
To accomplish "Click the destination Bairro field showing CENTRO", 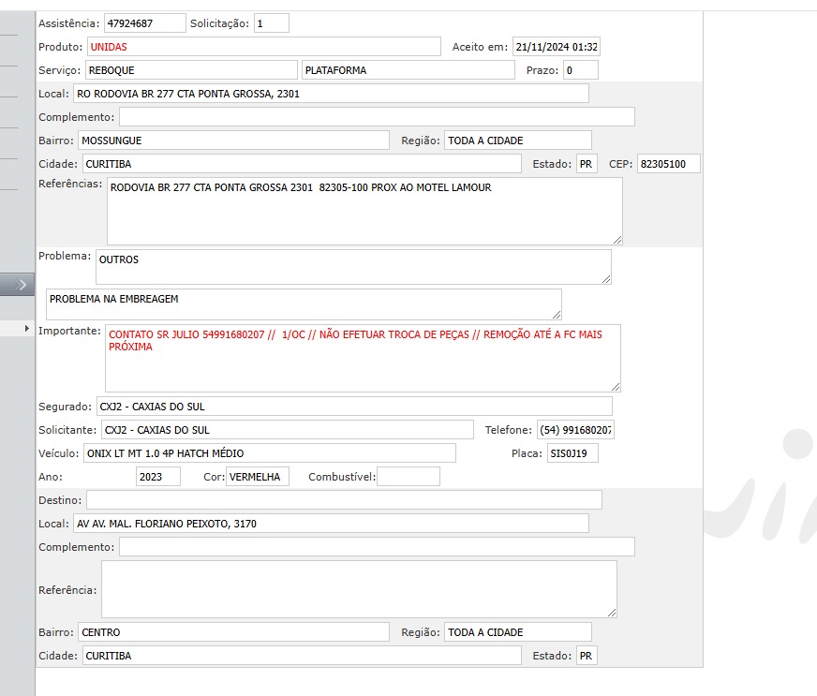I will [233, 632].
